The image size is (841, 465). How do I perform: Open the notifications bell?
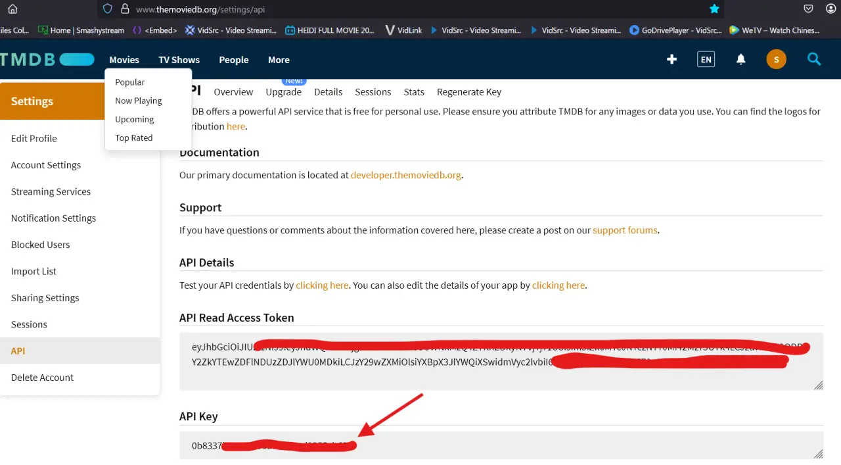(740, 60)
